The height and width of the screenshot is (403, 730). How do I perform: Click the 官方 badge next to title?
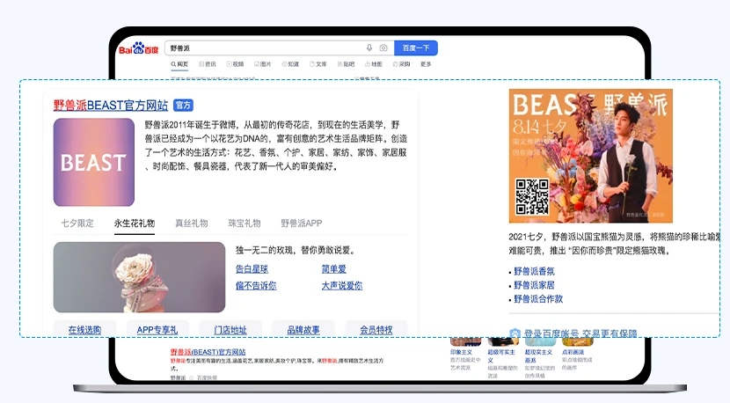(183, 105)
